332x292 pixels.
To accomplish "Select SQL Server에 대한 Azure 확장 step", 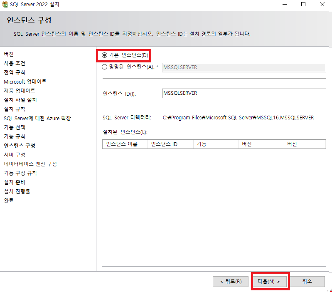I will click(x=37, y=118).
